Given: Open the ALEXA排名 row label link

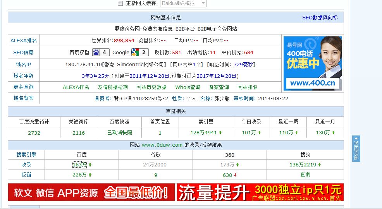Looking at the screenshot, I should pos(24,40).
